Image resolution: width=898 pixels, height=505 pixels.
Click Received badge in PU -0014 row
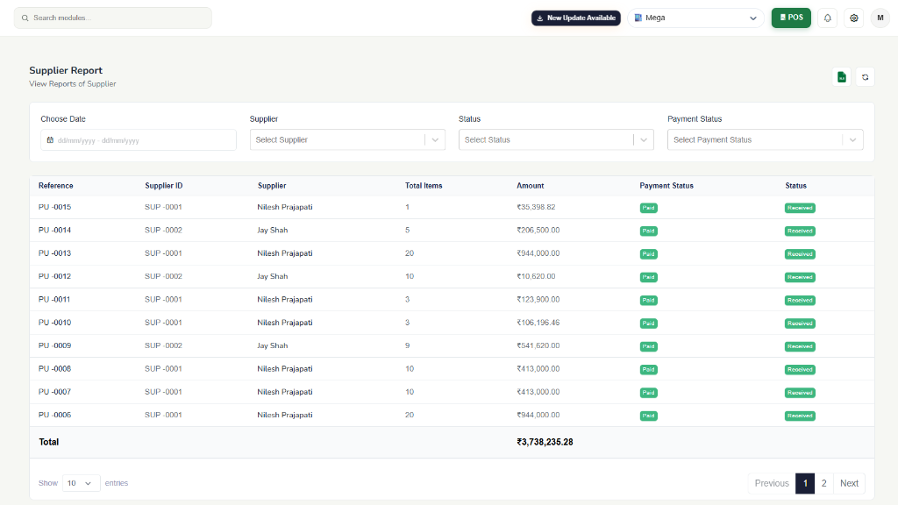tap(800, 231)
